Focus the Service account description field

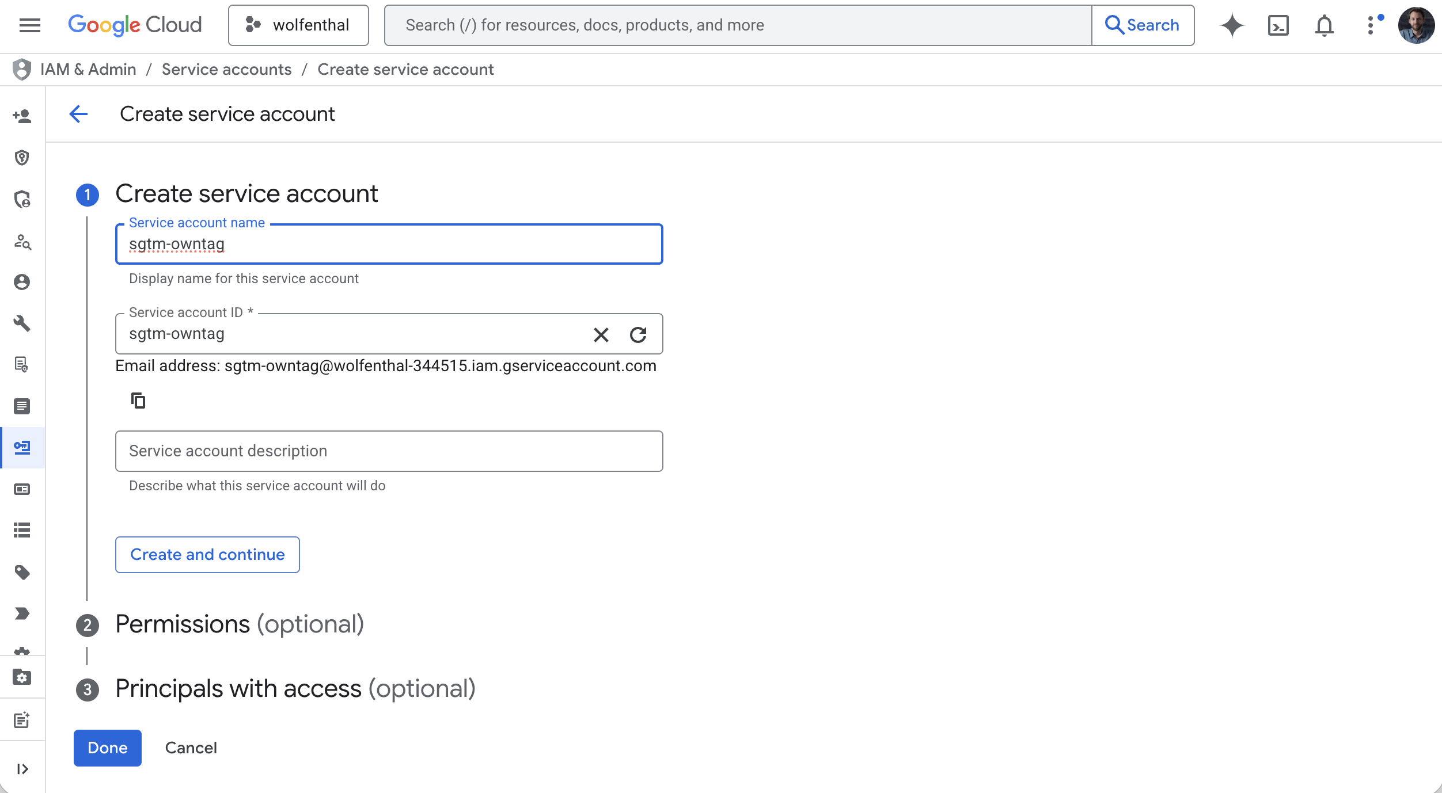[389, 451]
